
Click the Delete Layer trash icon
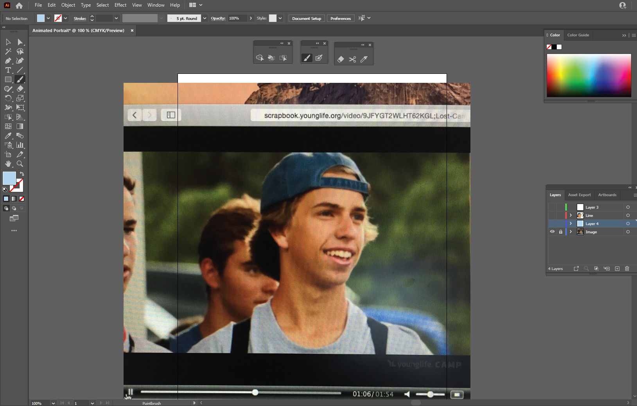coord(627,268)
